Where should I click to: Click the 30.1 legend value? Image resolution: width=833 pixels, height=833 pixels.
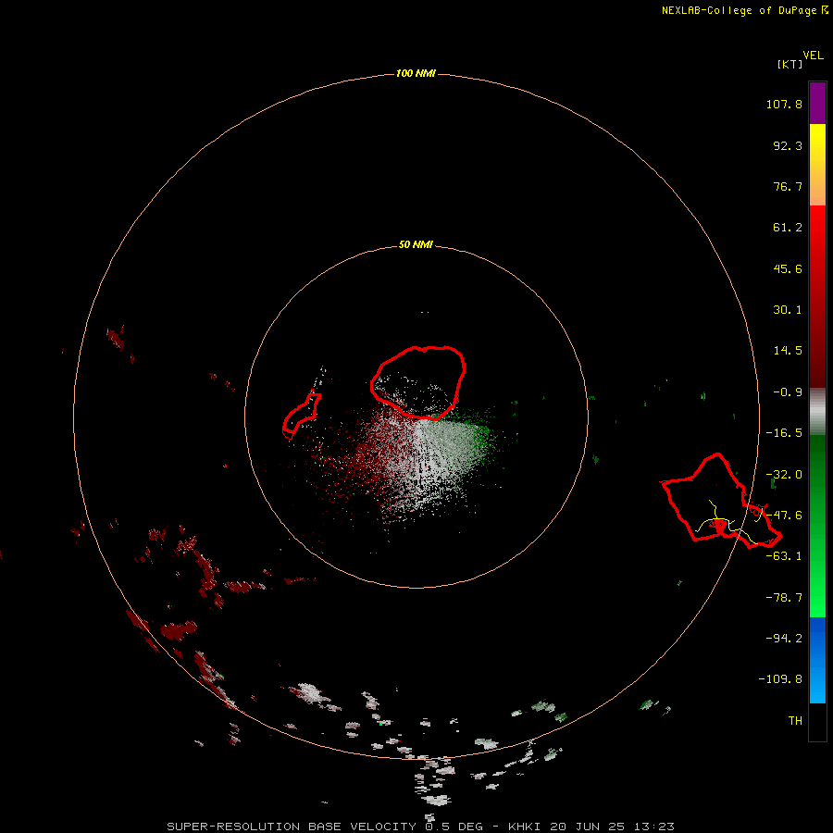click(x=788, y=310)
